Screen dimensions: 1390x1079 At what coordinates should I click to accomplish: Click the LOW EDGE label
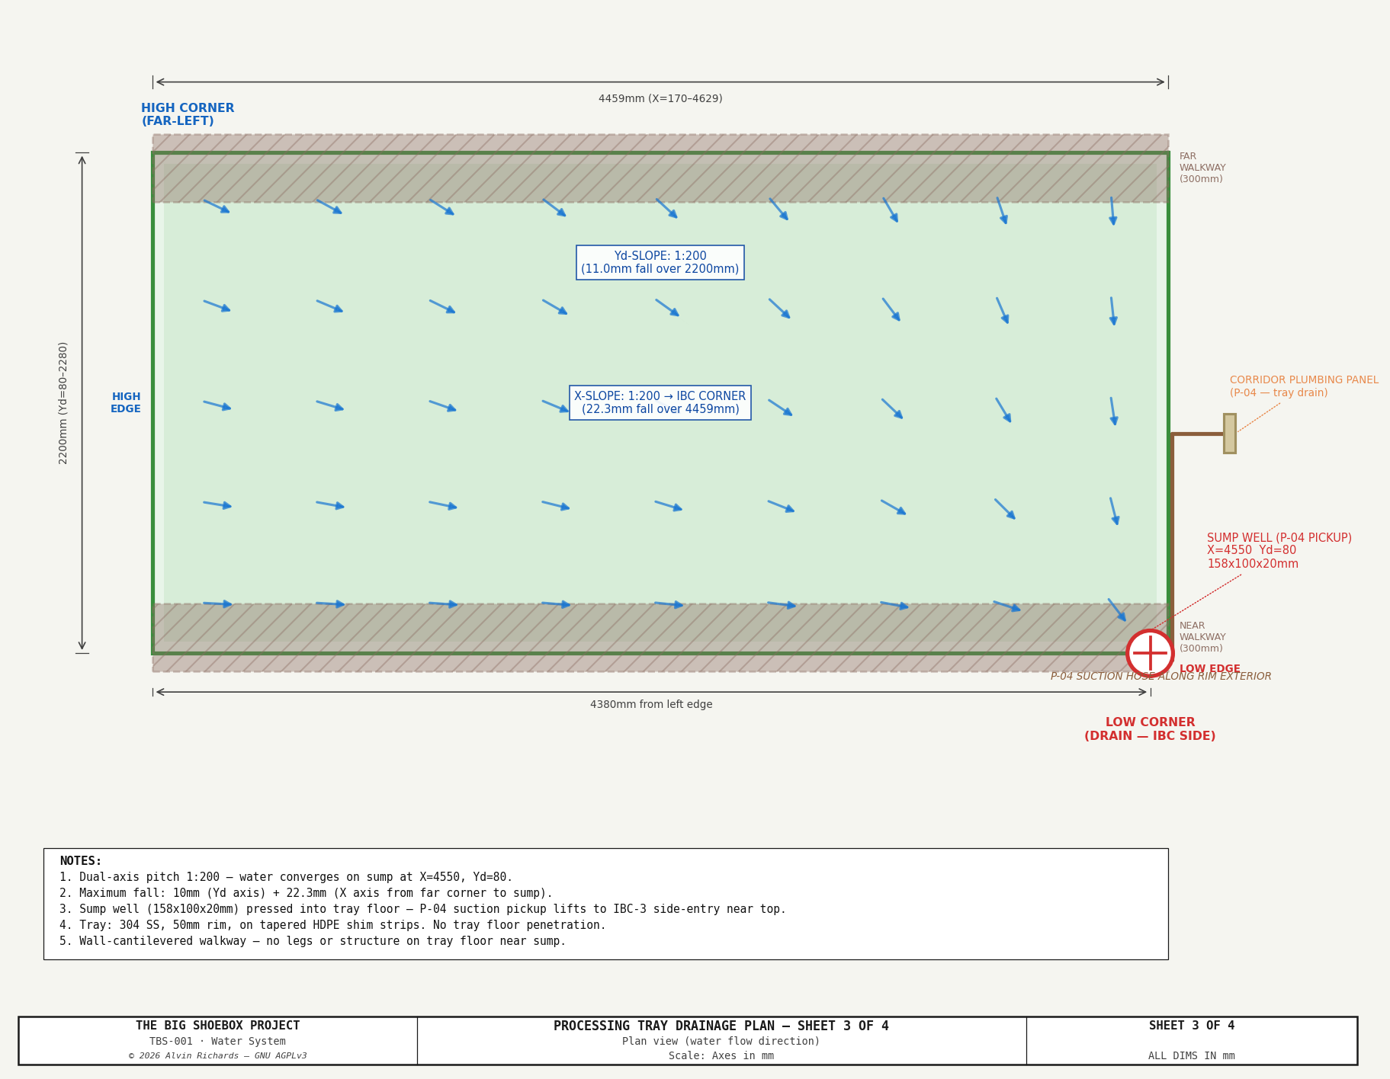1209,668
